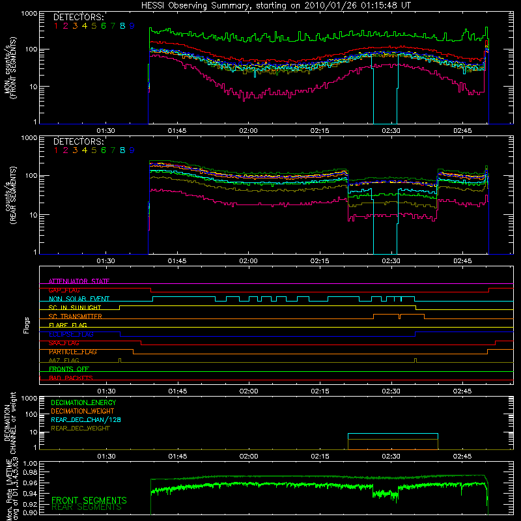Viewport: 521px width, 521px height.
Task: Click the SAA_FLAG label
Action: point(64,343)
